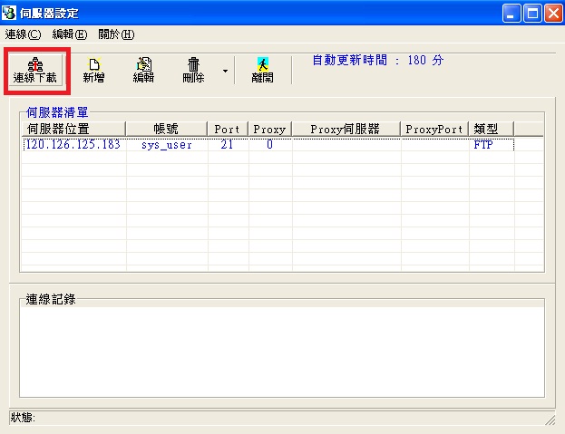
Task: Click the Proxy value 0 cell
Action: coord(269,145)
